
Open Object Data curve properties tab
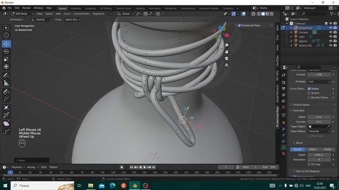tap(283, 147)
